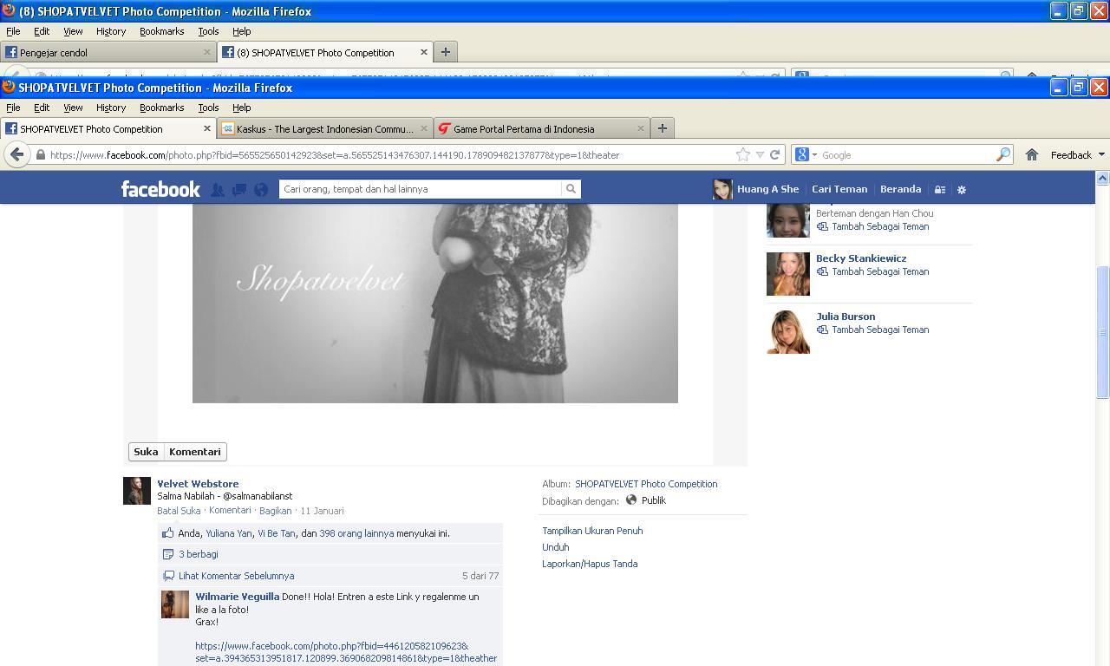The width and height of the screenshot is (1110, 666).
Task: Click the add-friend icon beside Julia Burson
Action: pyautogui.click(x=822, y=330)
